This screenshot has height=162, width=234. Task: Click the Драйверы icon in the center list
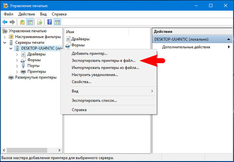68,39
